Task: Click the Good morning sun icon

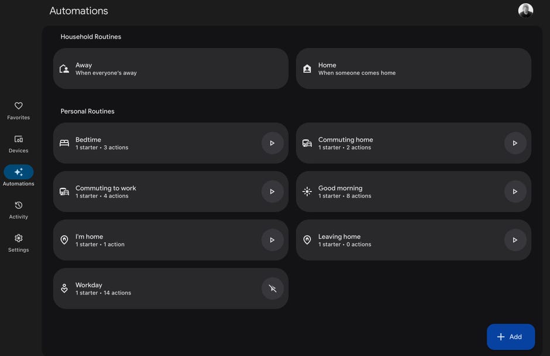Action: pos(307,191)
